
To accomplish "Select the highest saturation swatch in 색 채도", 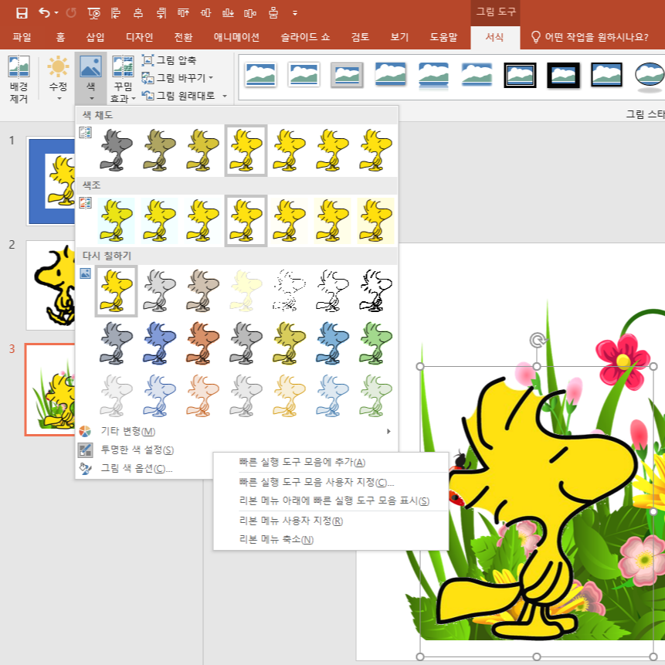I will [x=376, y=151].
